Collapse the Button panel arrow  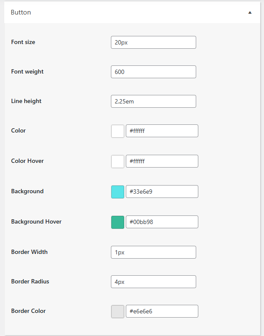pyautogui.click(x=250, y=13)
